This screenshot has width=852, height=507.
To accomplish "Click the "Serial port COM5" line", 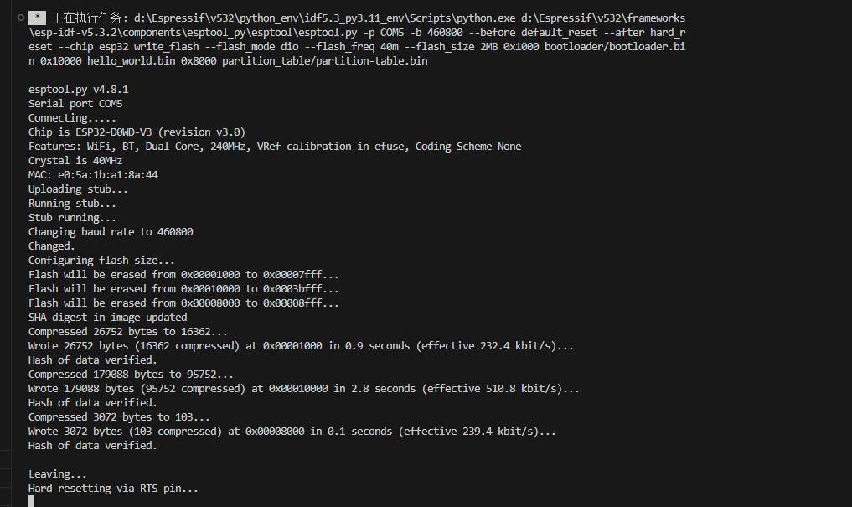I will pyautogui.click(x=75, y=103).
